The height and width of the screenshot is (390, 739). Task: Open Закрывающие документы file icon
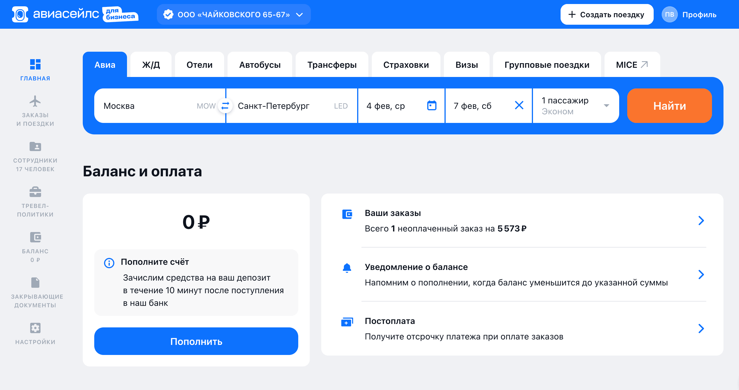click(x=35, y=283)
